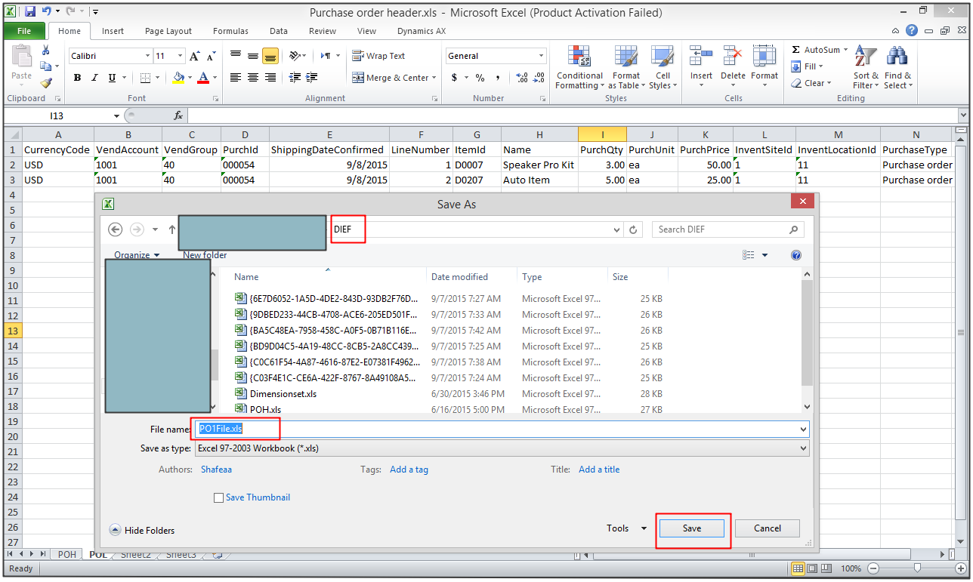
Task: Open Find & Select
Action: point(897,68)
